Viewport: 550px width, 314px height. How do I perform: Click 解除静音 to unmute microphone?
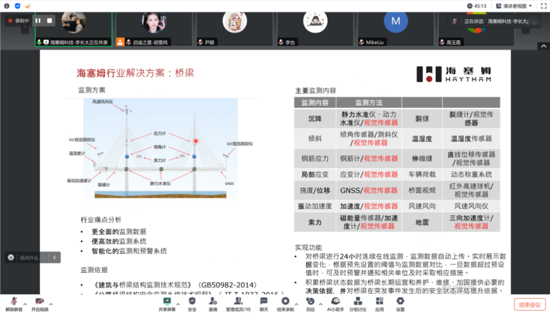(14, 304)
